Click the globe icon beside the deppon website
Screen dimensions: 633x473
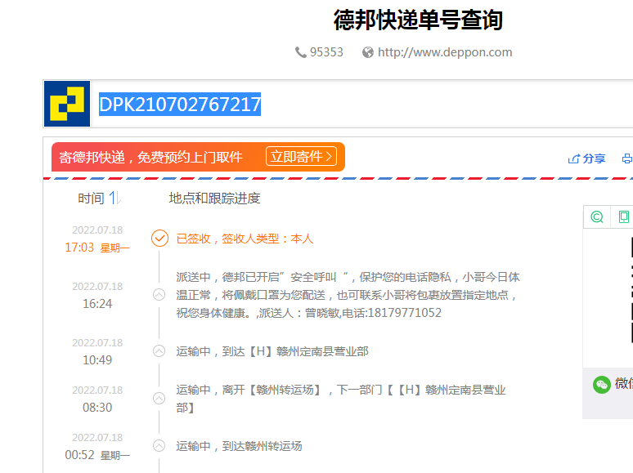368,52
